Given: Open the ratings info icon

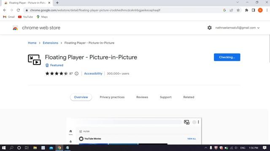Looking at the screenshot, I should click(77, 74).
